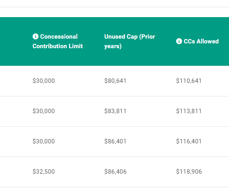This screenshot has height=192, width=229.
Task: Click CCs Allowed column header text
Action: 201,41
